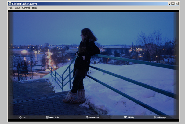
Task: Click the photos icon beside 'další fotky'
Action: (125, 117)
